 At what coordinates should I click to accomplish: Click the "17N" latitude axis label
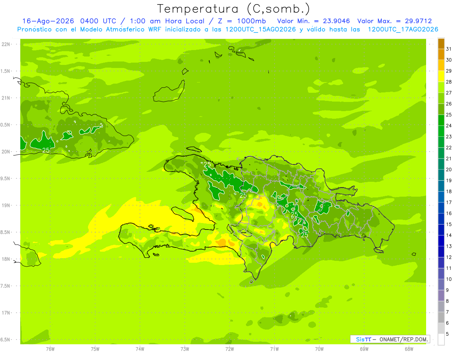point(6,313)
